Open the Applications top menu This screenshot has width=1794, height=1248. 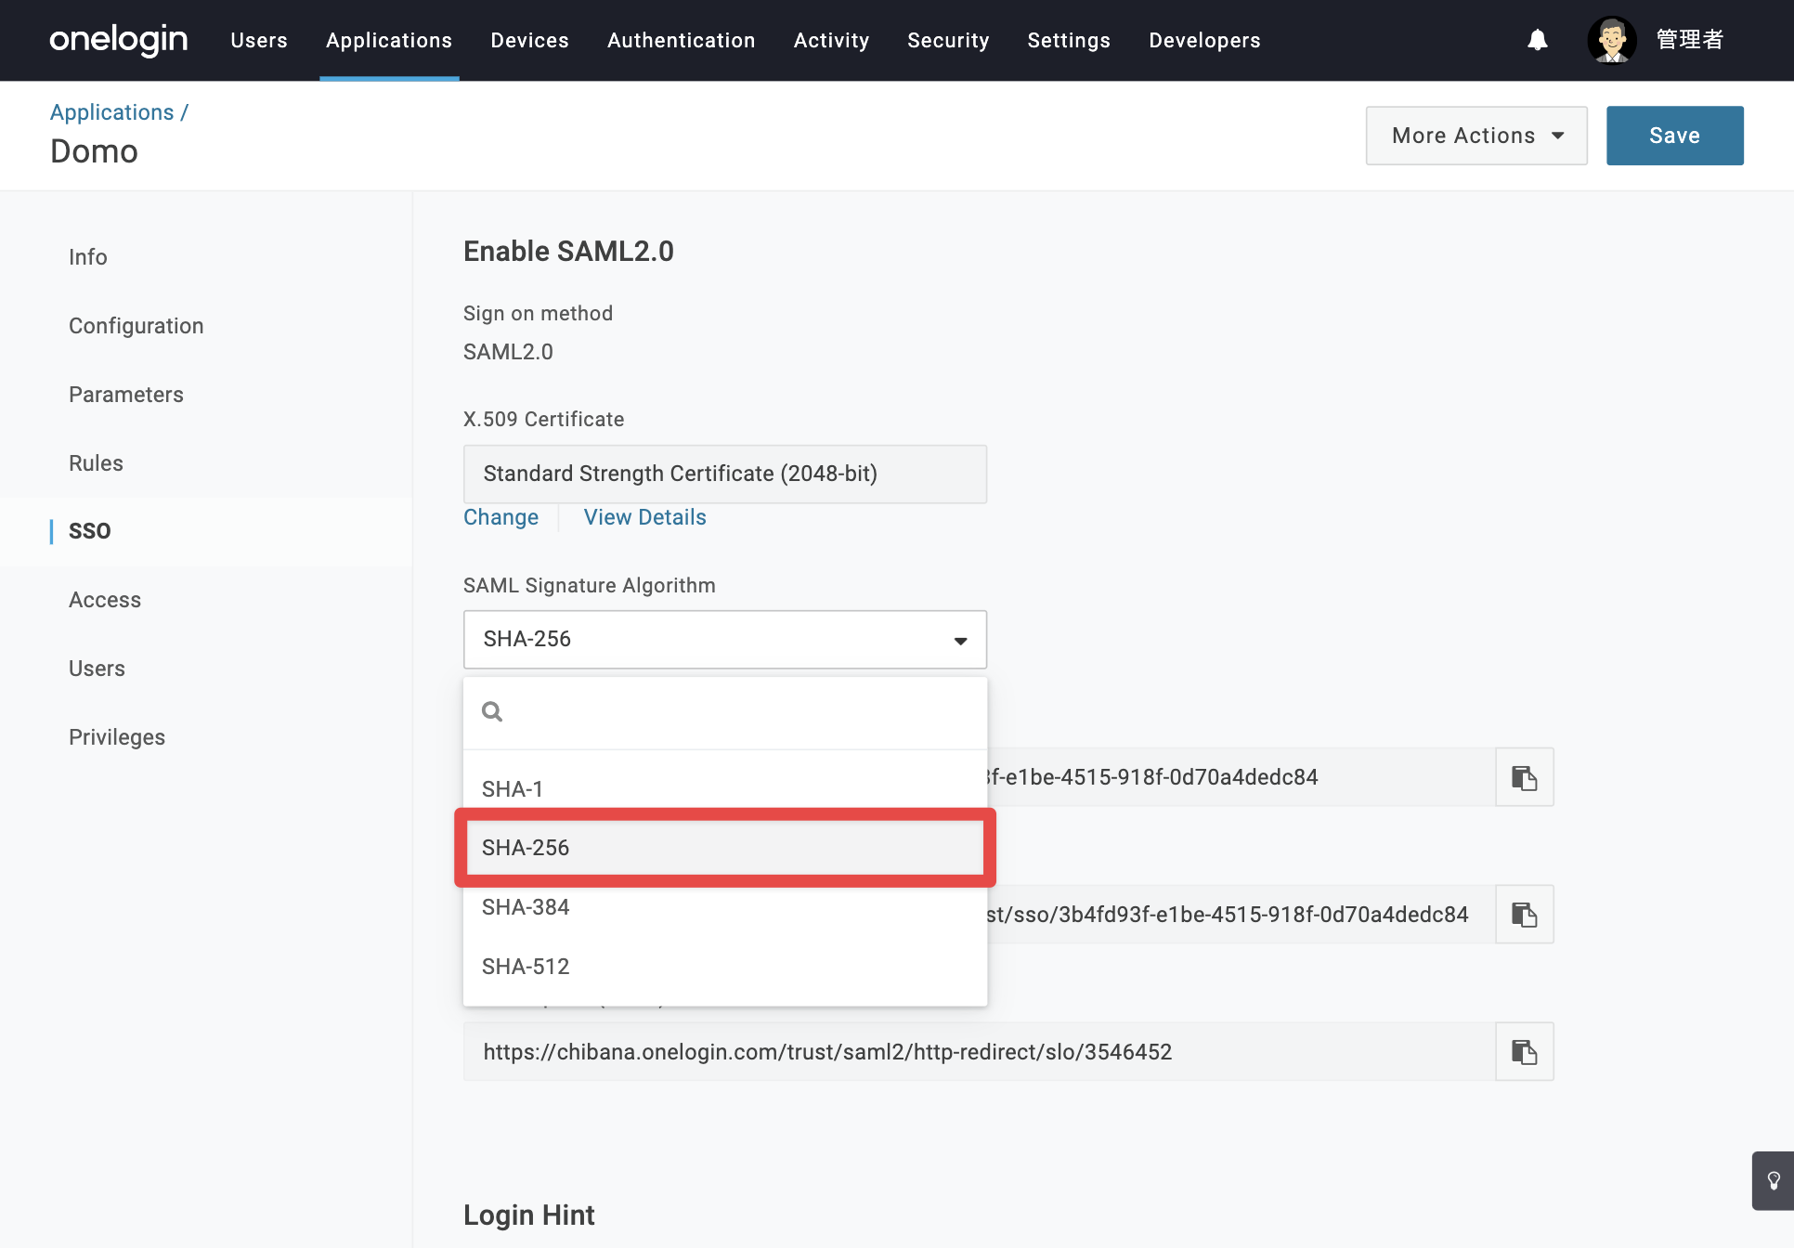(x=389, y=40)
